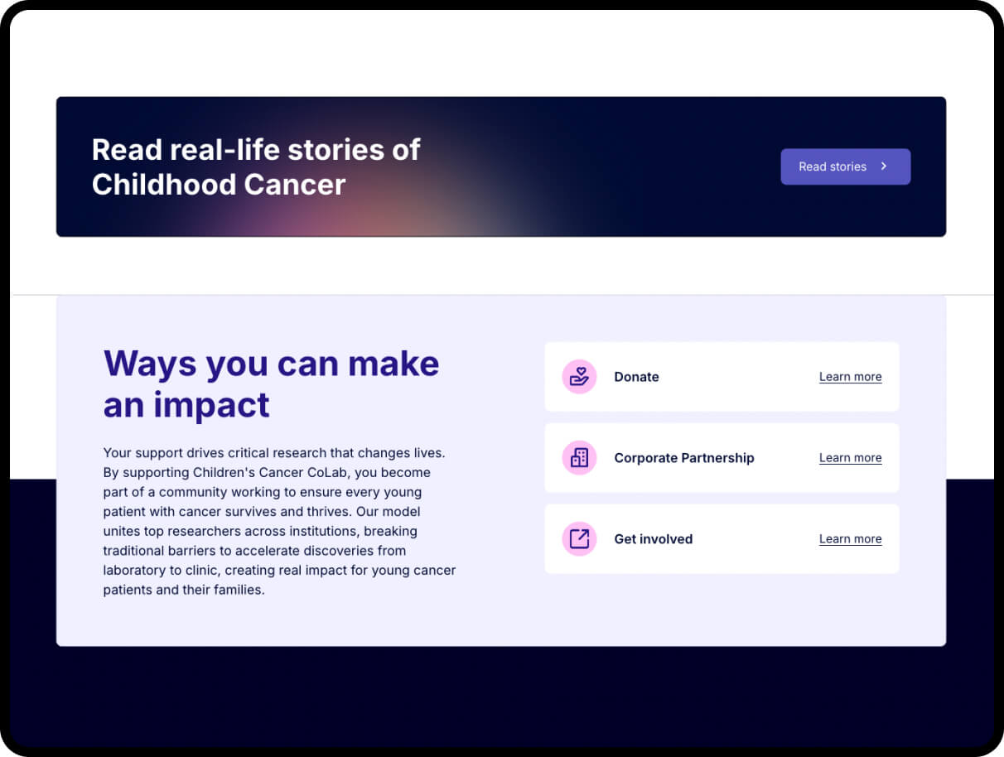Select the Get involved label text
The height and width of the screenshot is (757, 1004).
[653, 539]
